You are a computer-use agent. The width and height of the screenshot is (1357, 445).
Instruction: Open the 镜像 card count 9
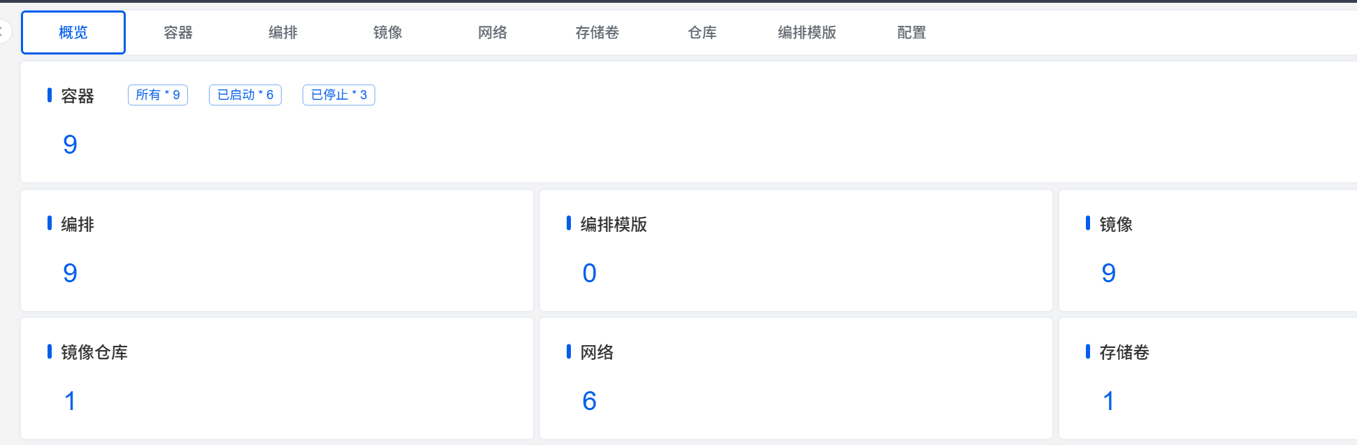(1108, 273)
